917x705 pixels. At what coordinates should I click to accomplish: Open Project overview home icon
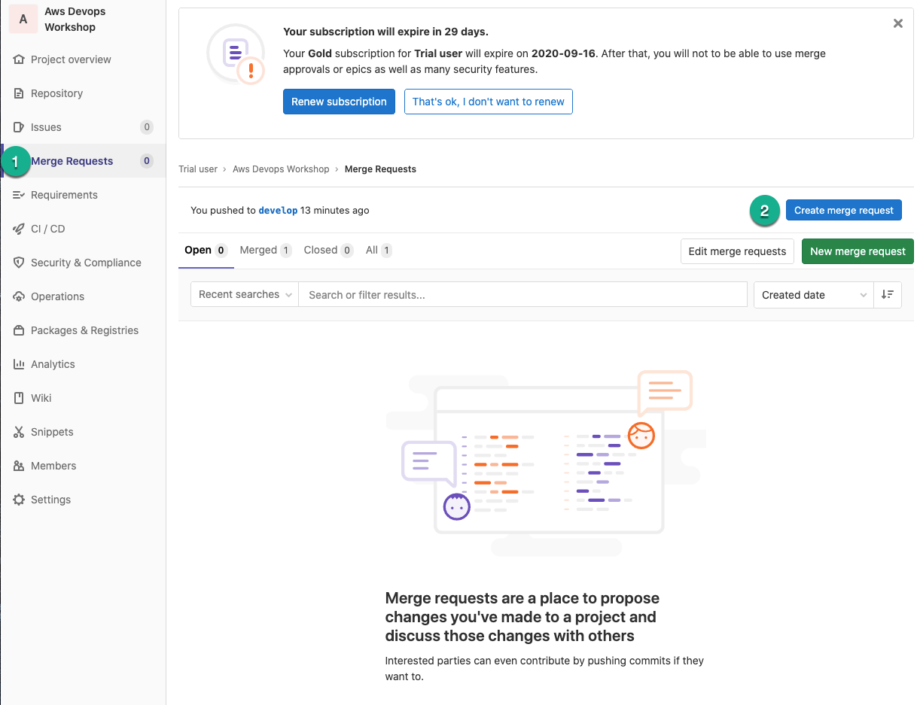pos(19,59)
